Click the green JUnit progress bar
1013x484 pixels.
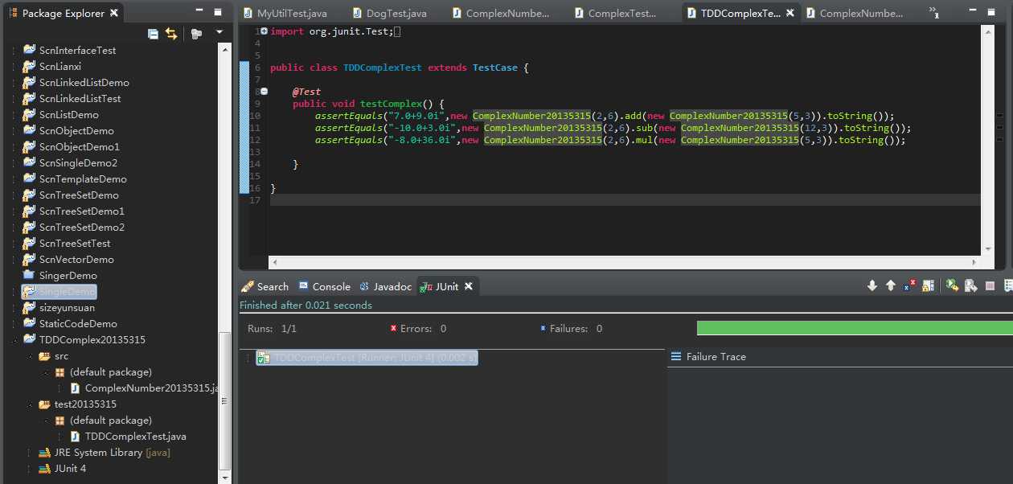point(855,328)
